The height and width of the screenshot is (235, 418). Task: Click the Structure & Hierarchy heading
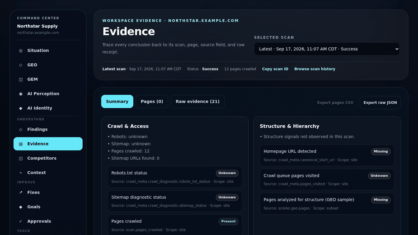(x=289, y=126)
